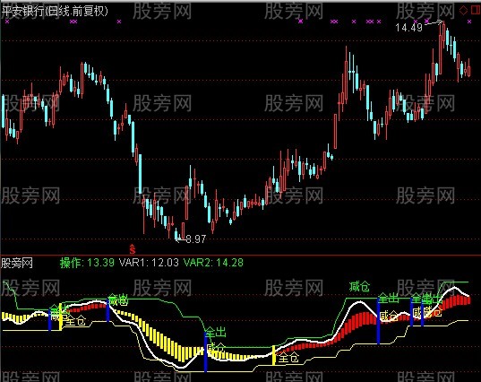Screen dimensions: 481x382
Task: Click the 平安银行(日线.前复权) chart title
Action: tap(55, 12)
